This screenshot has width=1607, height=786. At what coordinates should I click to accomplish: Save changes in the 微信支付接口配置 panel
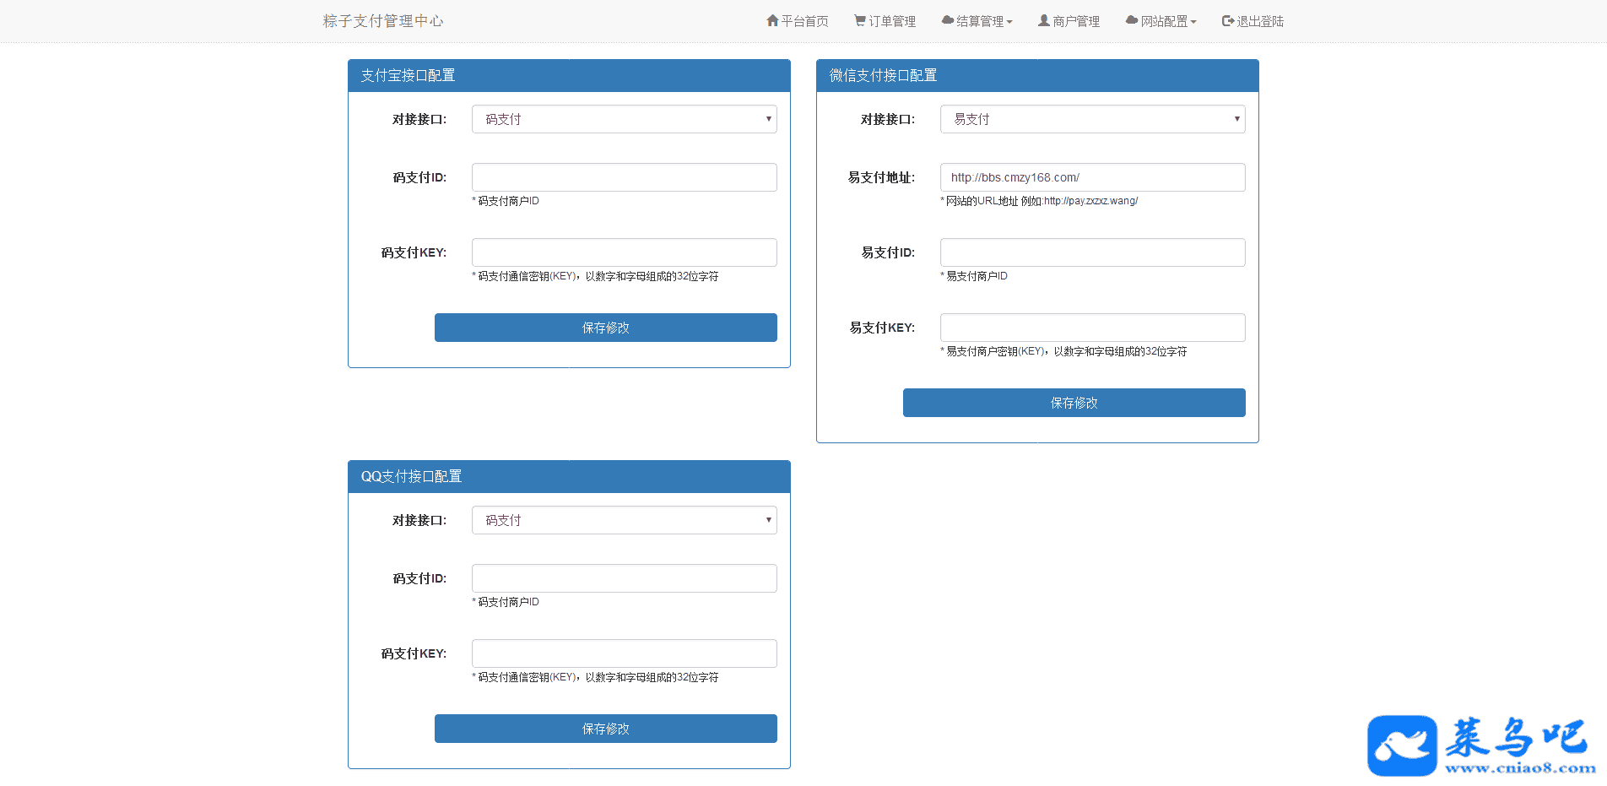coord(1074,403)
